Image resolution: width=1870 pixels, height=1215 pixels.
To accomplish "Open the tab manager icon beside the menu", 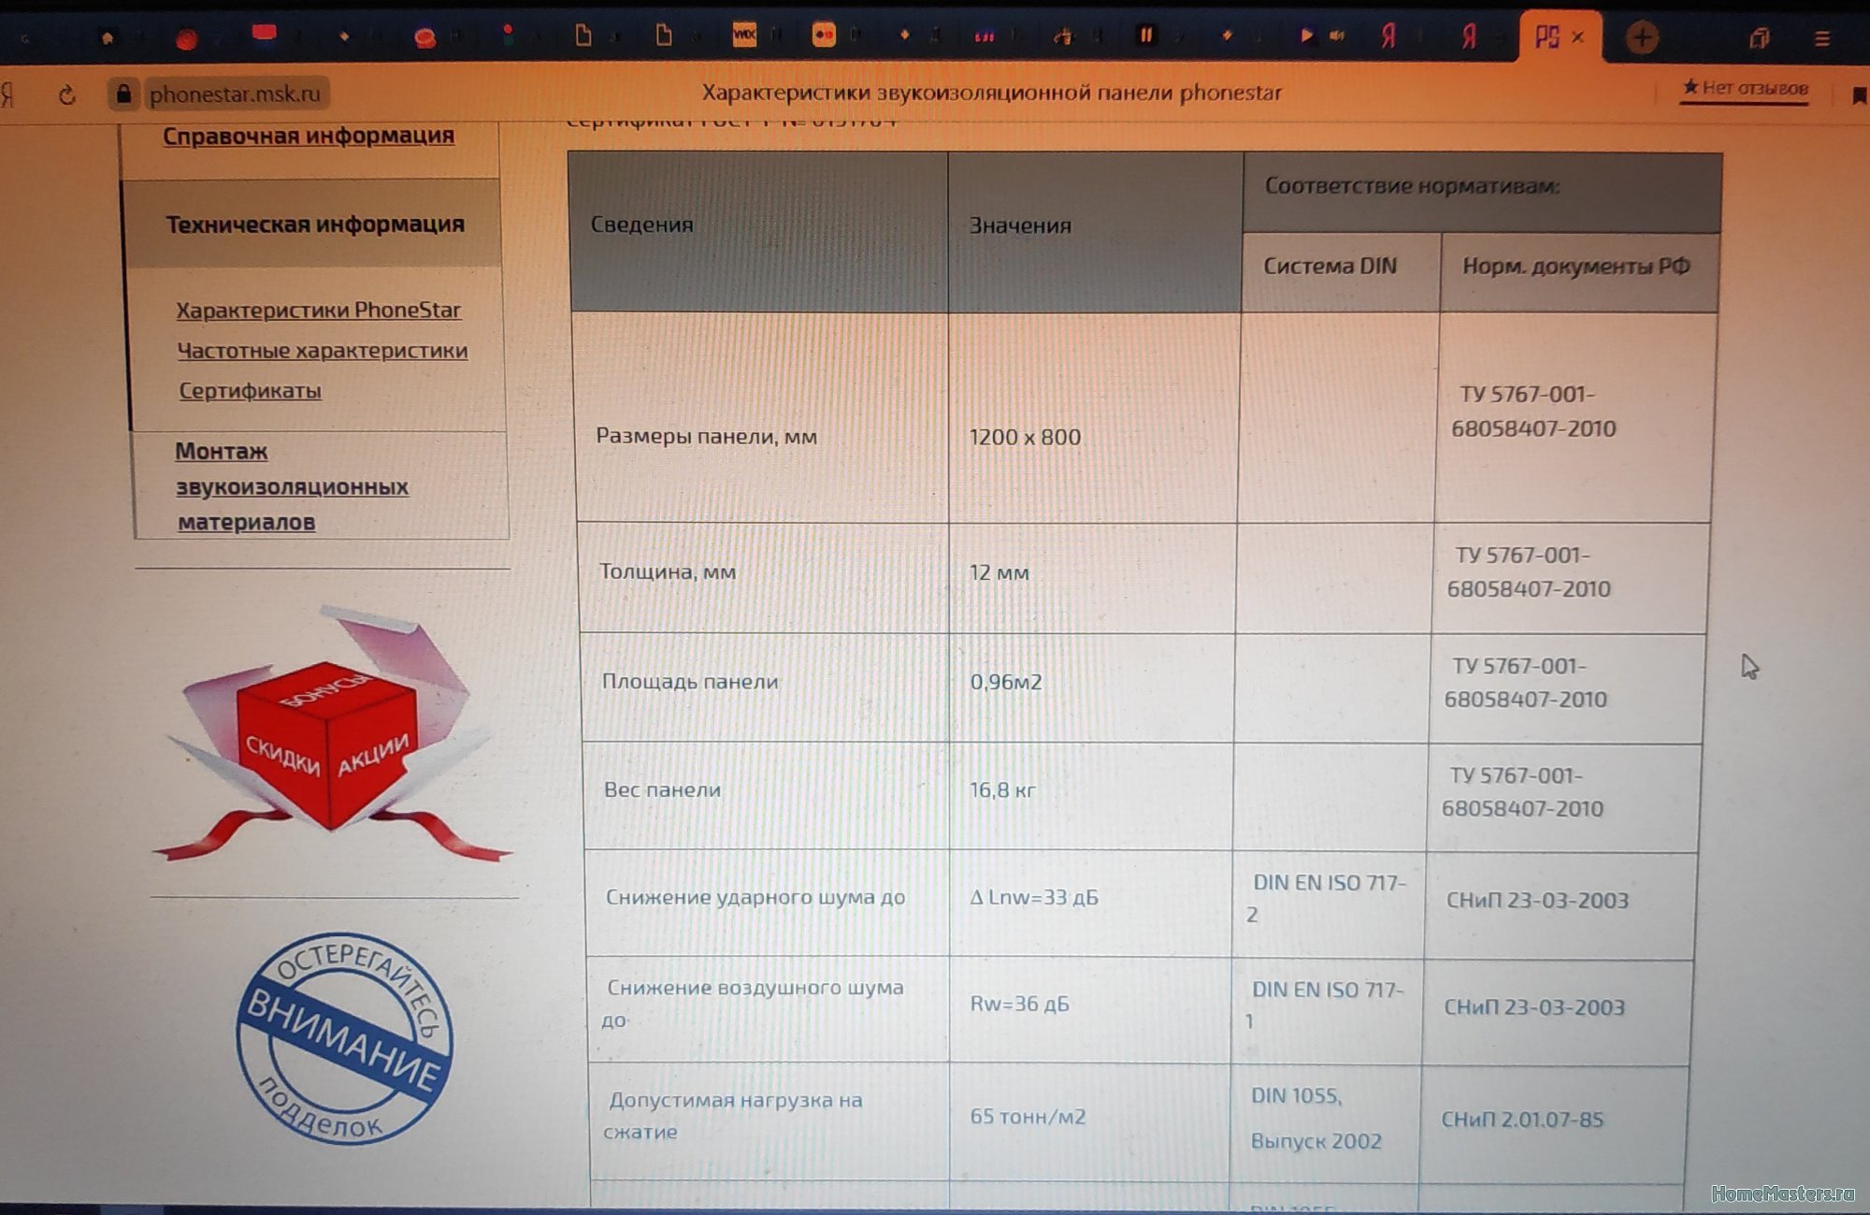I will 1760,38.
